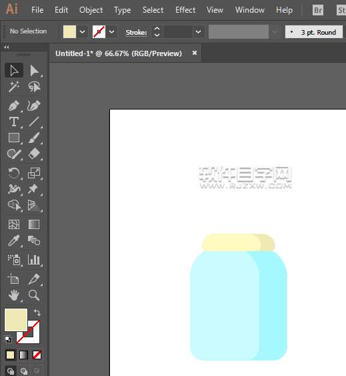The height and width of the screenshot is (376, 346).
Task: Switch to Gradient paint mode
Action: [x=23, y=355]
